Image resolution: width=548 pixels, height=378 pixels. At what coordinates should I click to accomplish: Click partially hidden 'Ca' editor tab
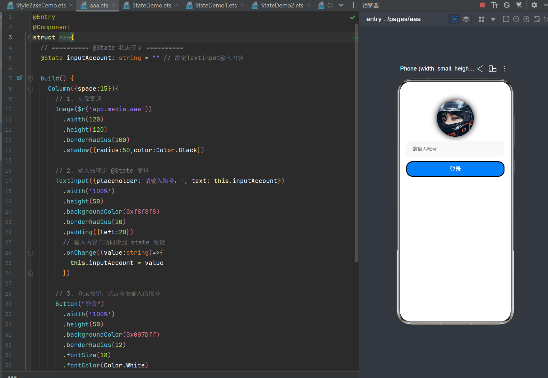326,5
